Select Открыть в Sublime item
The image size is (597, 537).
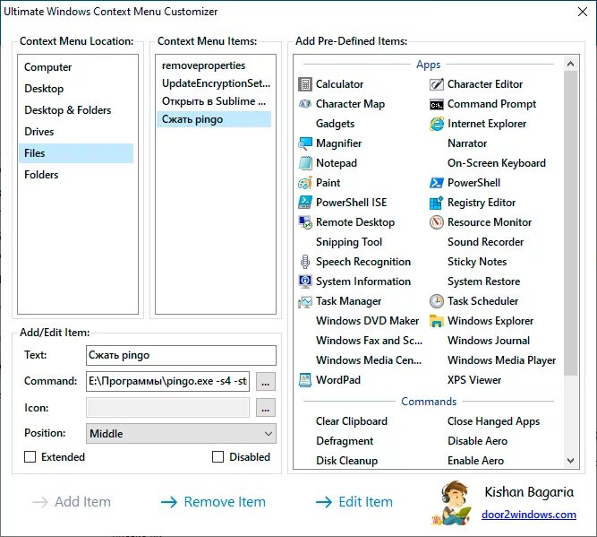214,101
